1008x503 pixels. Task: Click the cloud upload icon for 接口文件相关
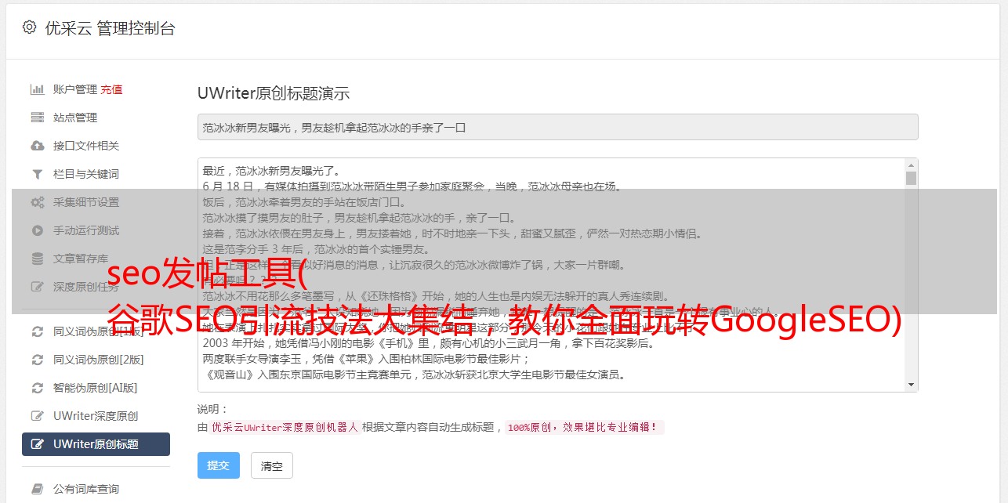coord(37,146)
